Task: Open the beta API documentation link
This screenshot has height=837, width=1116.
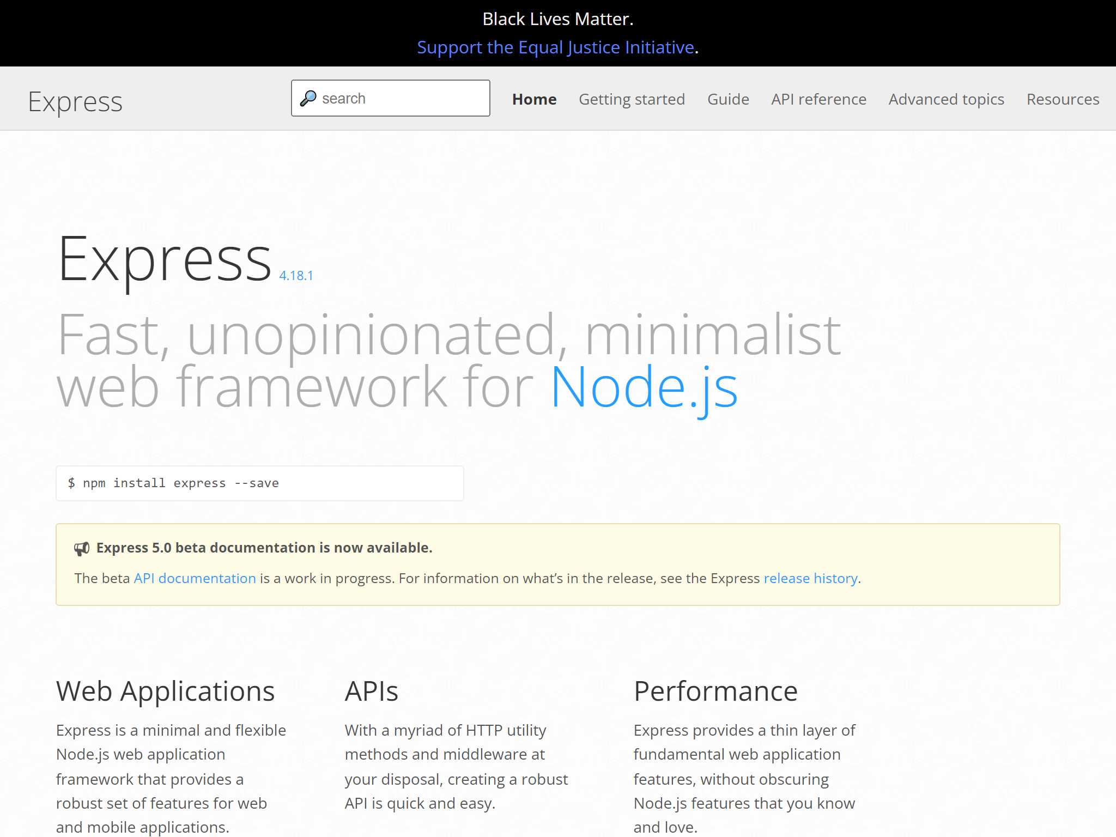Action: click(x=195, y=578)
